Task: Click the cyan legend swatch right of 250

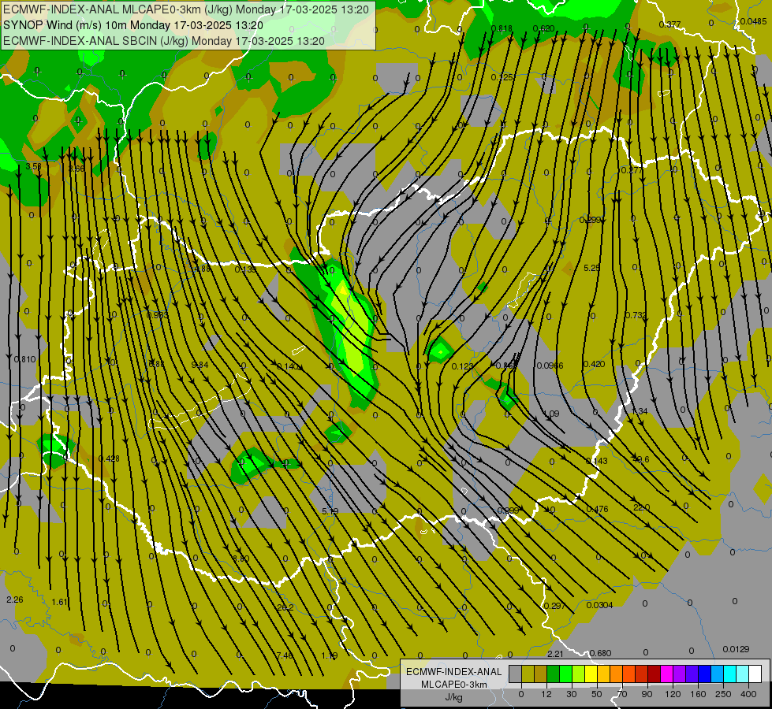Action: pos(729,674)
